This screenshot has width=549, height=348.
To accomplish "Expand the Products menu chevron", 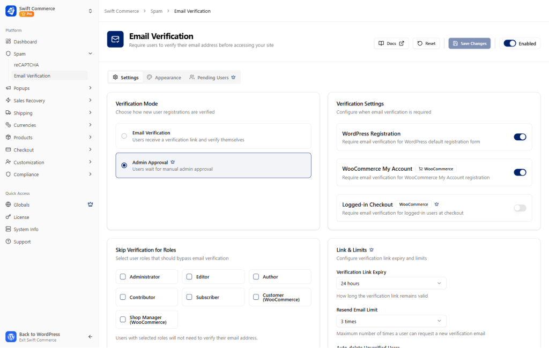I will [x=90, y=137].
